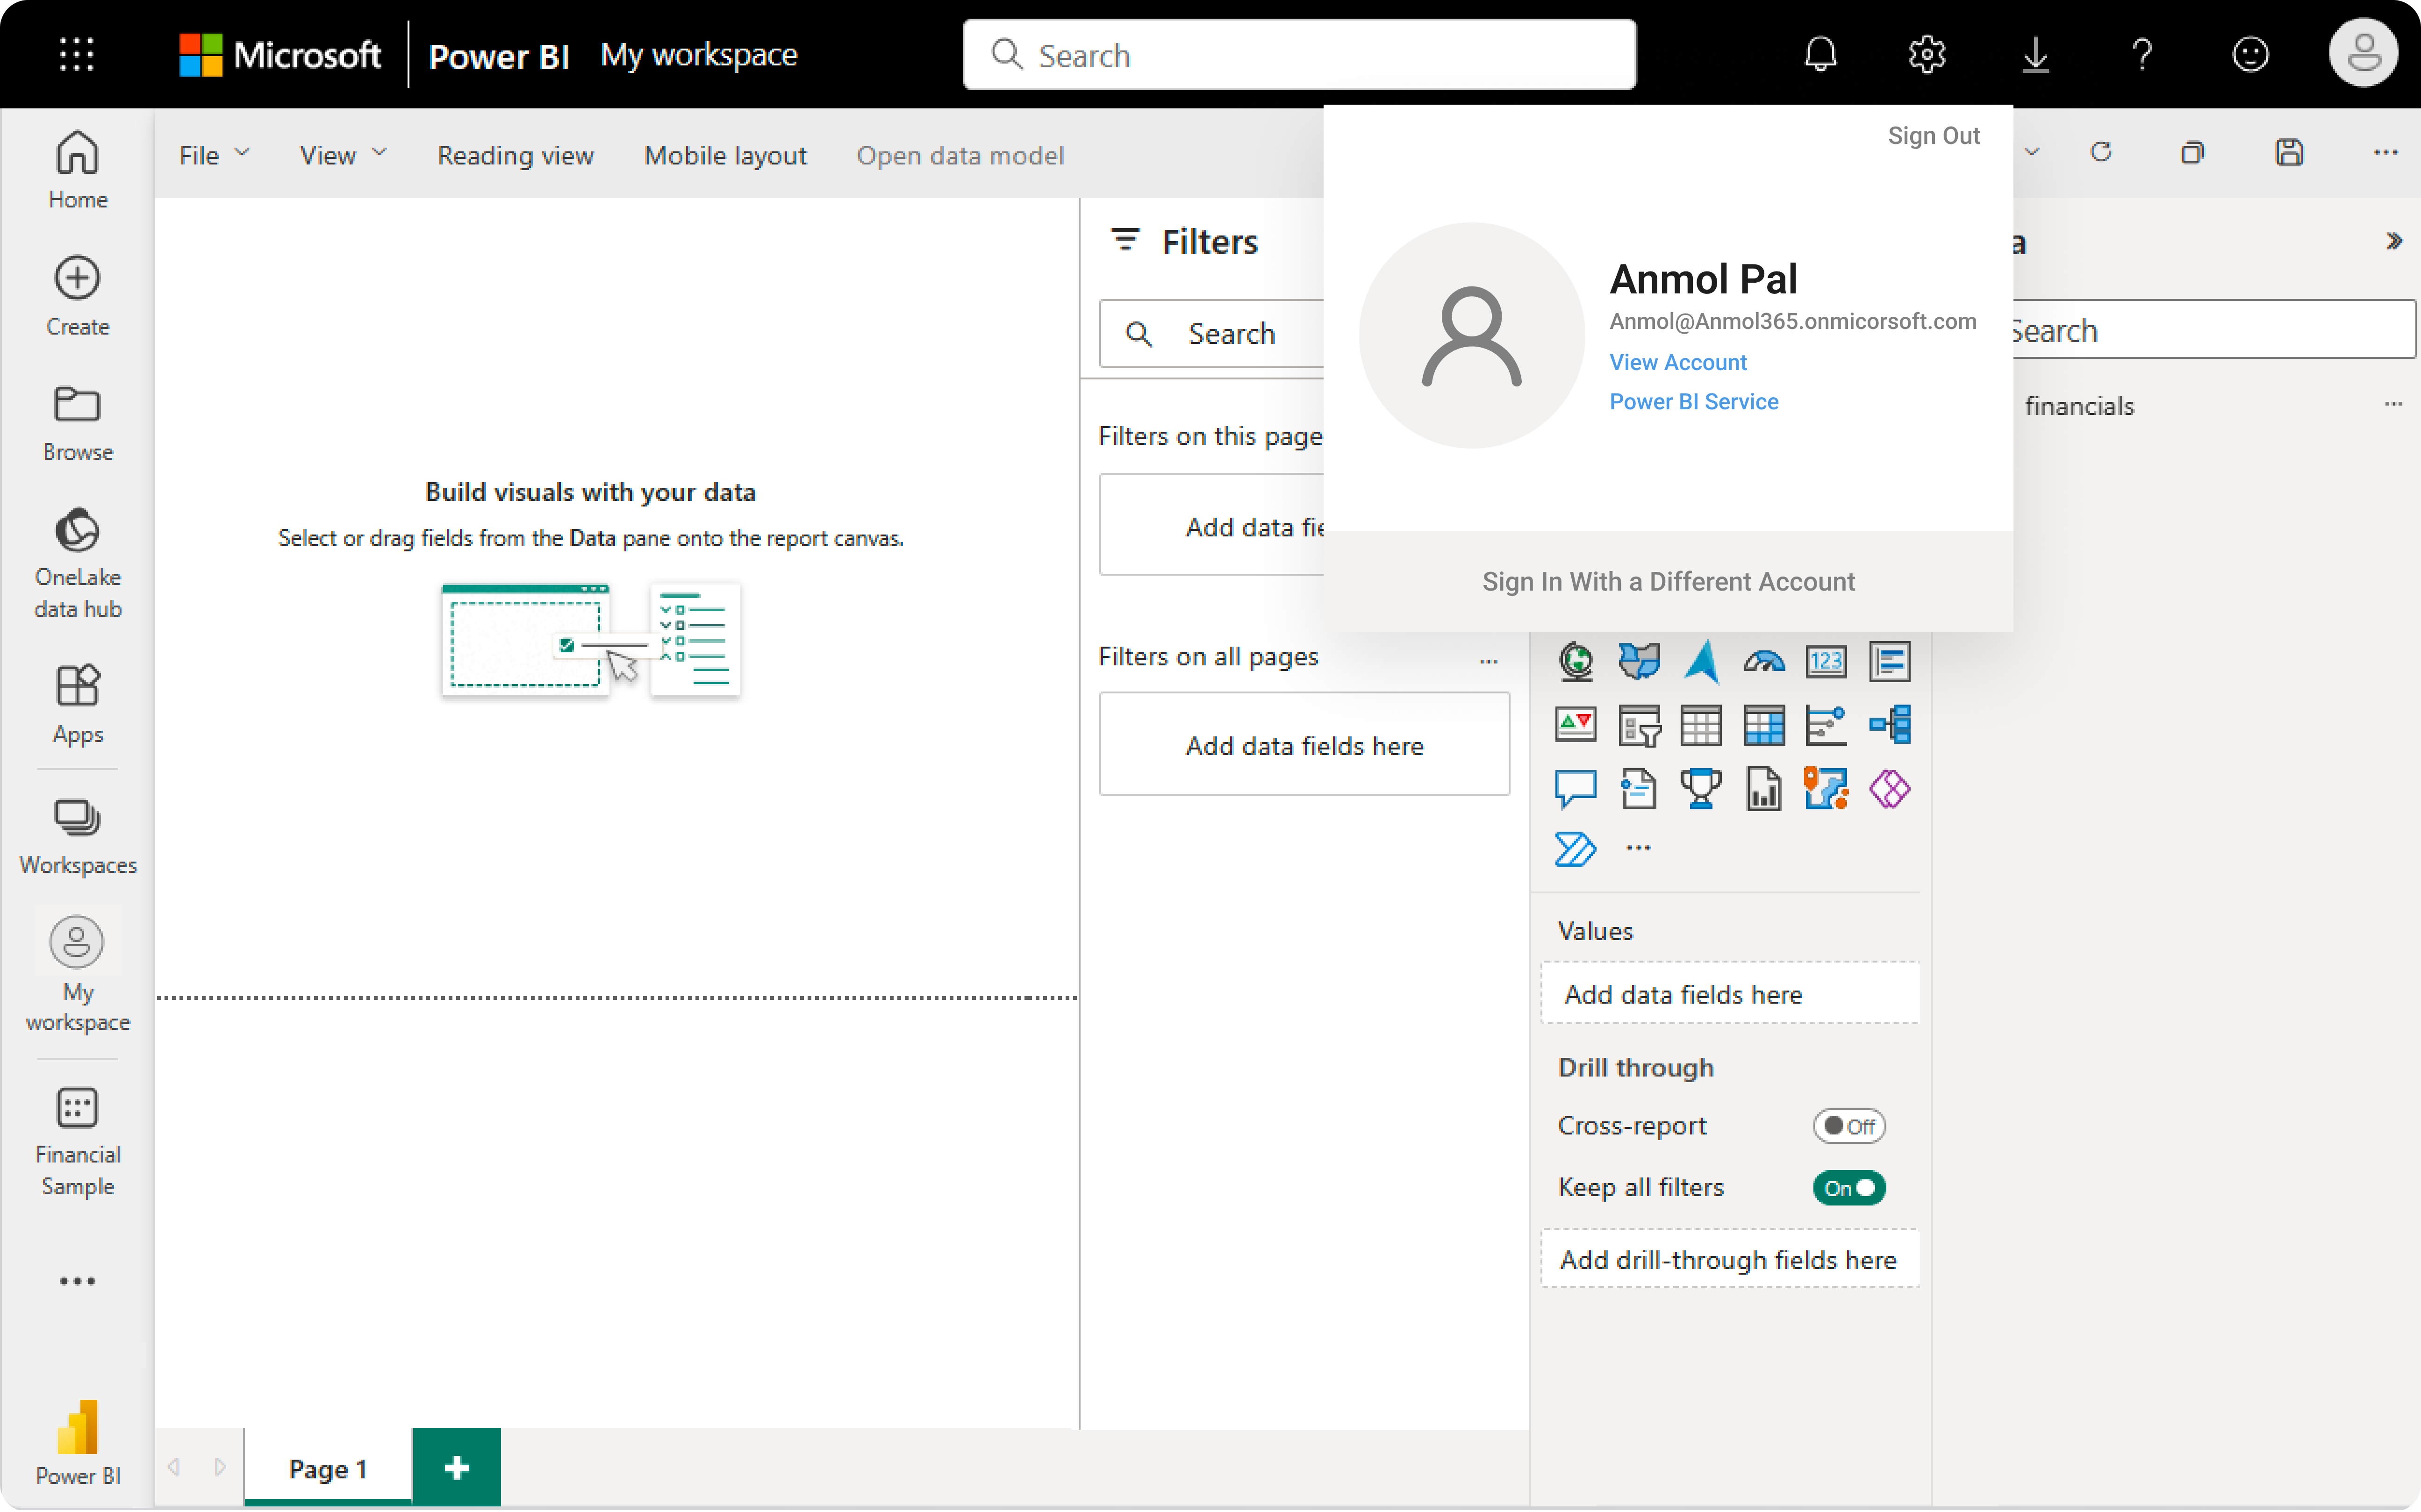Screen dimensions: 2421x1512
Task: Select the Filled map visual icon
Action: (x=1638, y=661)
